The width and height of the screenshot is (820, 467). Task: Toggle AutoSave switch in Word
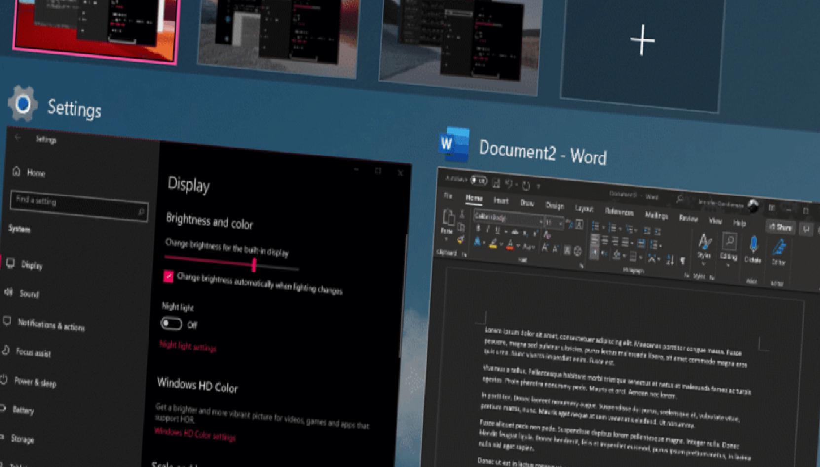point(478,181)
